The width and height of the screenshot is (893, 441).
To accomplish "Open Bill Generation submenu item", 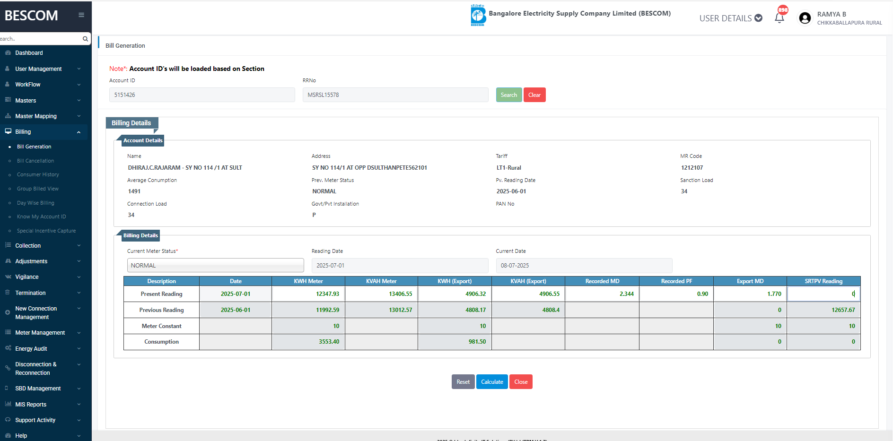I will [x=34, y=147].
